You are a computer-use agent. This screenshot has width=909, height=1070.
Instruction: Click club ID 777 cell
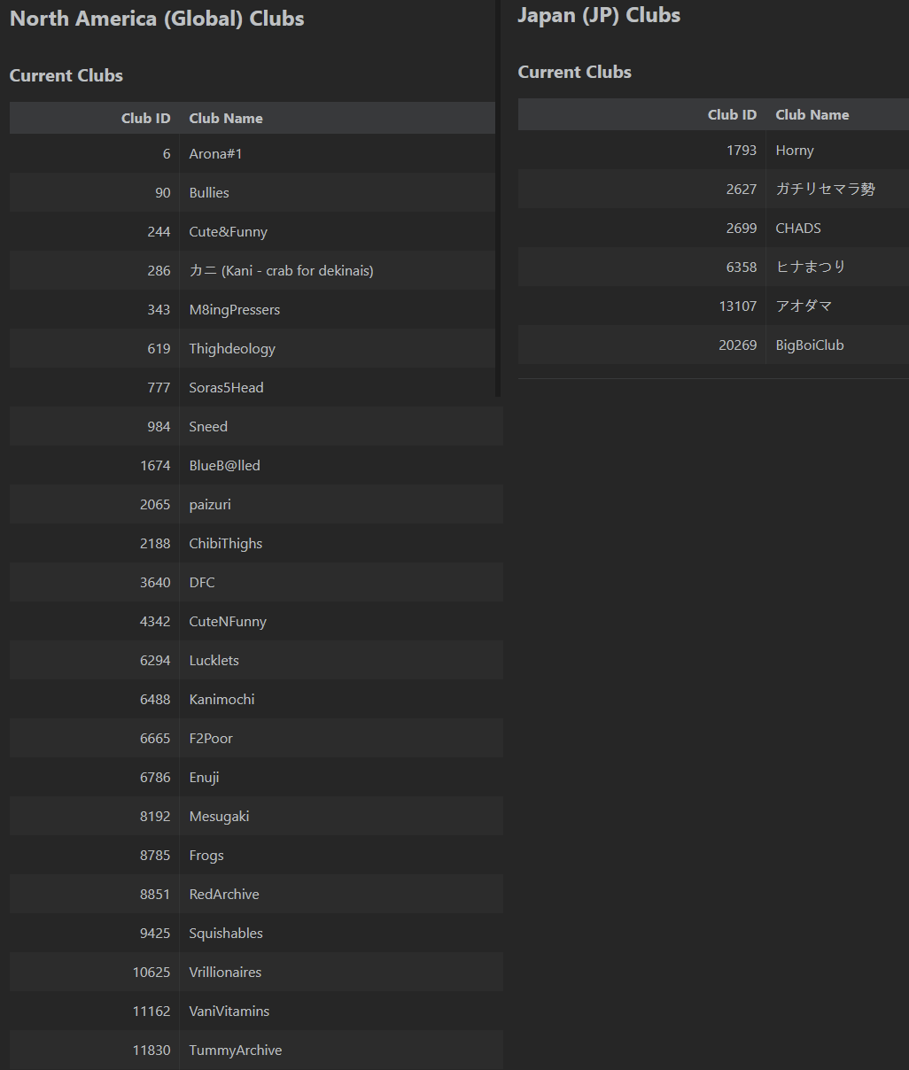click(x=95, y=387)
